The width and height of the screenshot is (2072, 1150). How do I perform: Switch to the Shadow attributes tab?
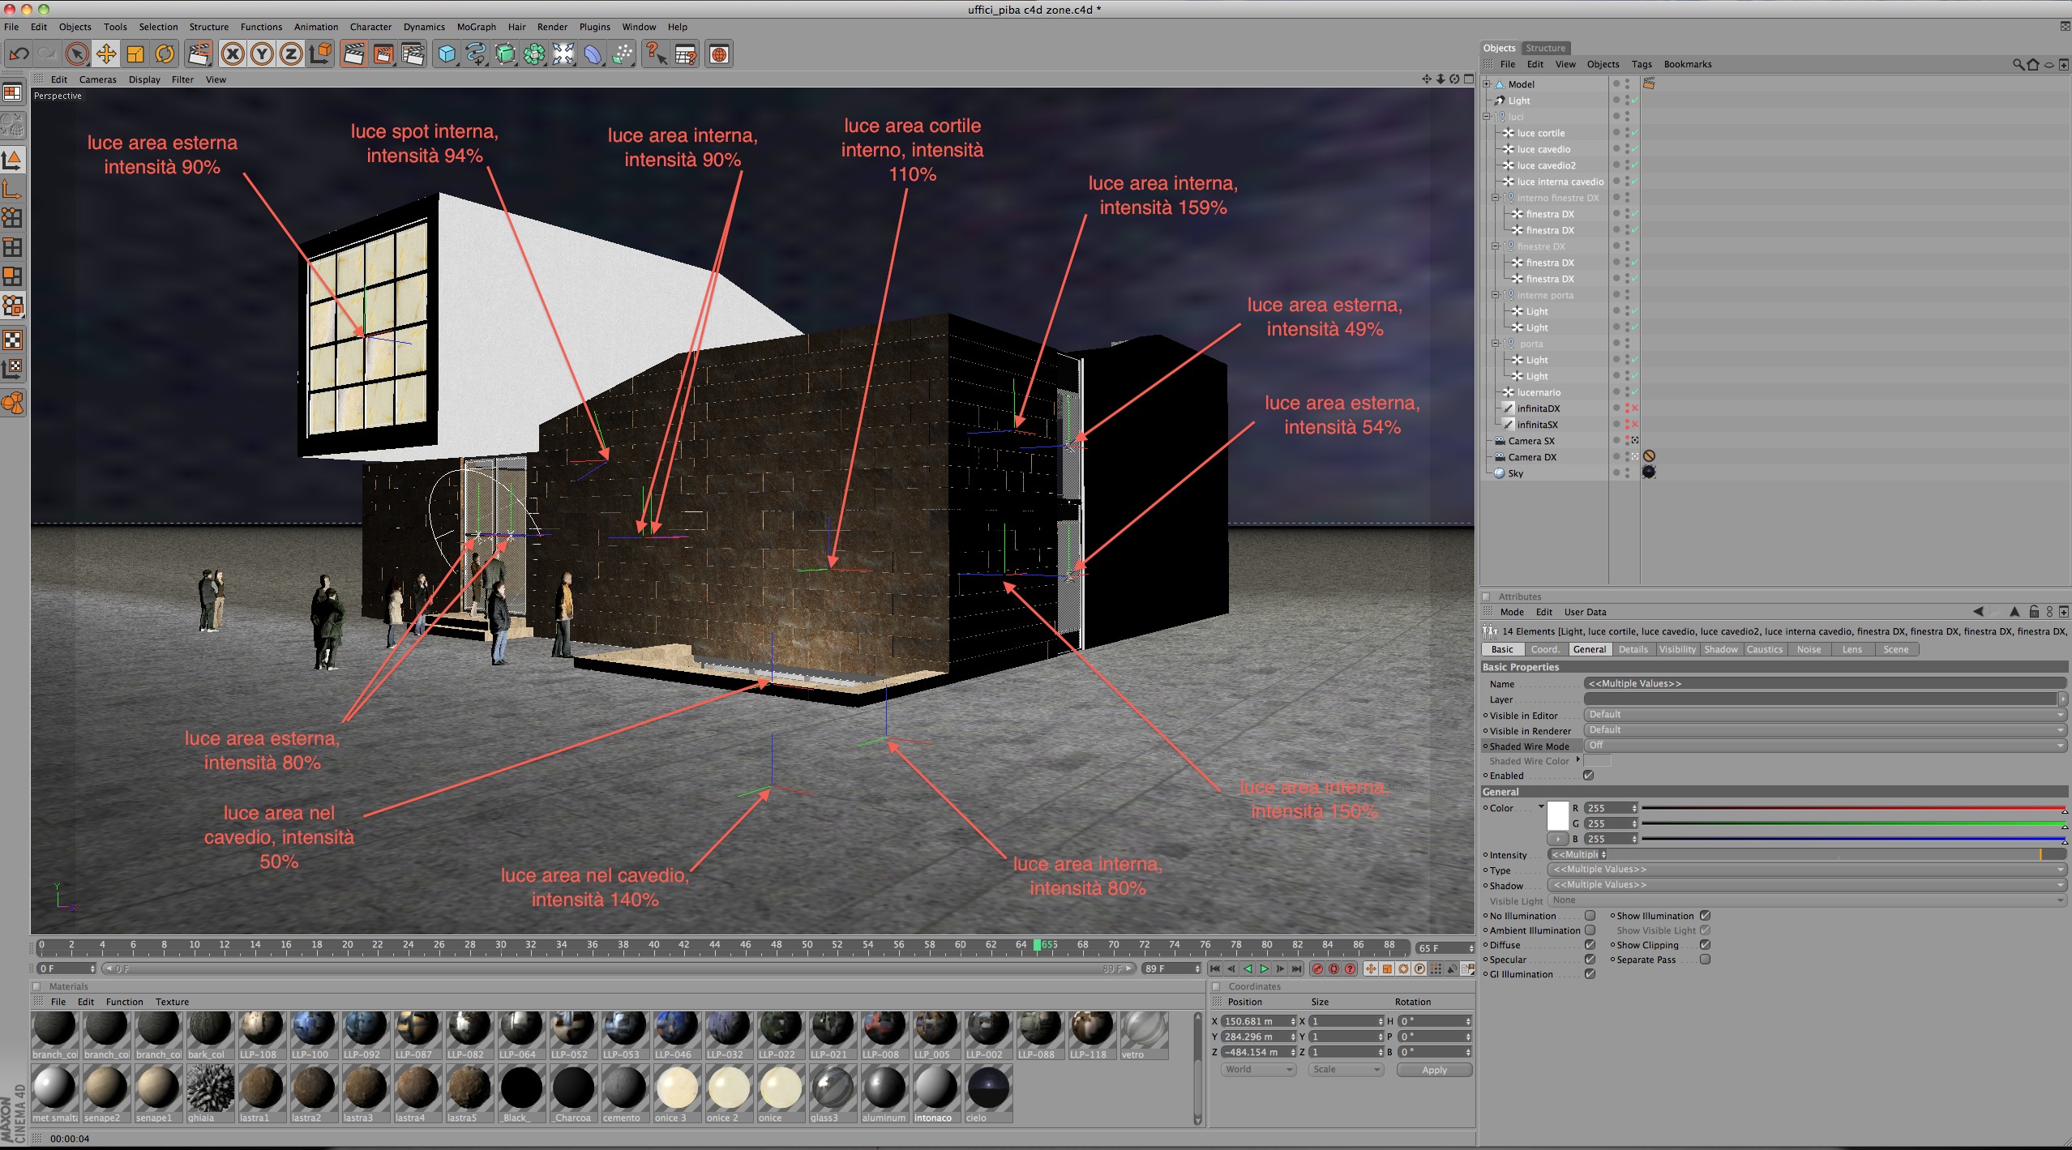1720,649
